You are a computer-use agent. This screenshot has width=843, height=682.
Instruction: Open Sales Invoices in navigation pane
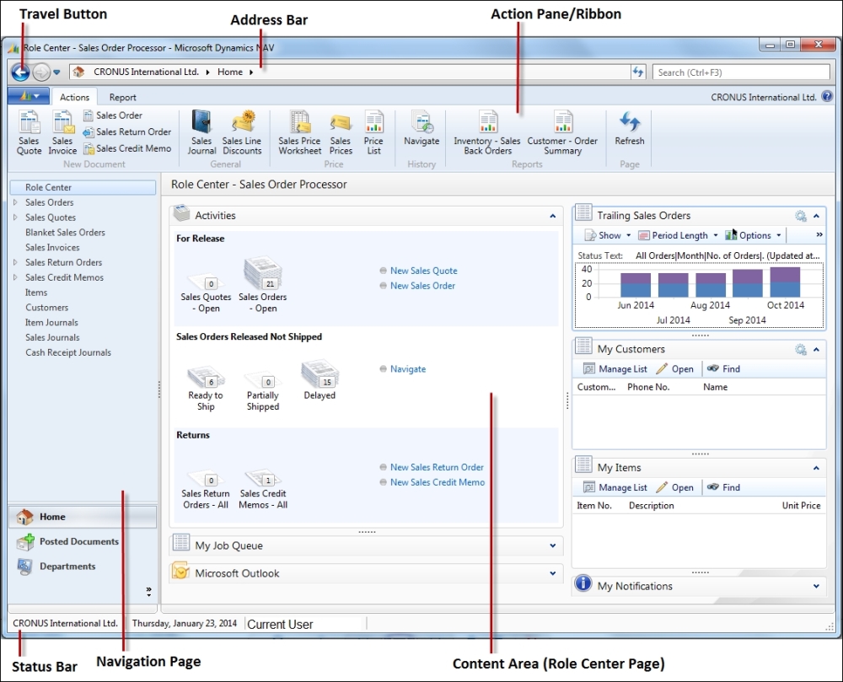(x=52, y=248)
